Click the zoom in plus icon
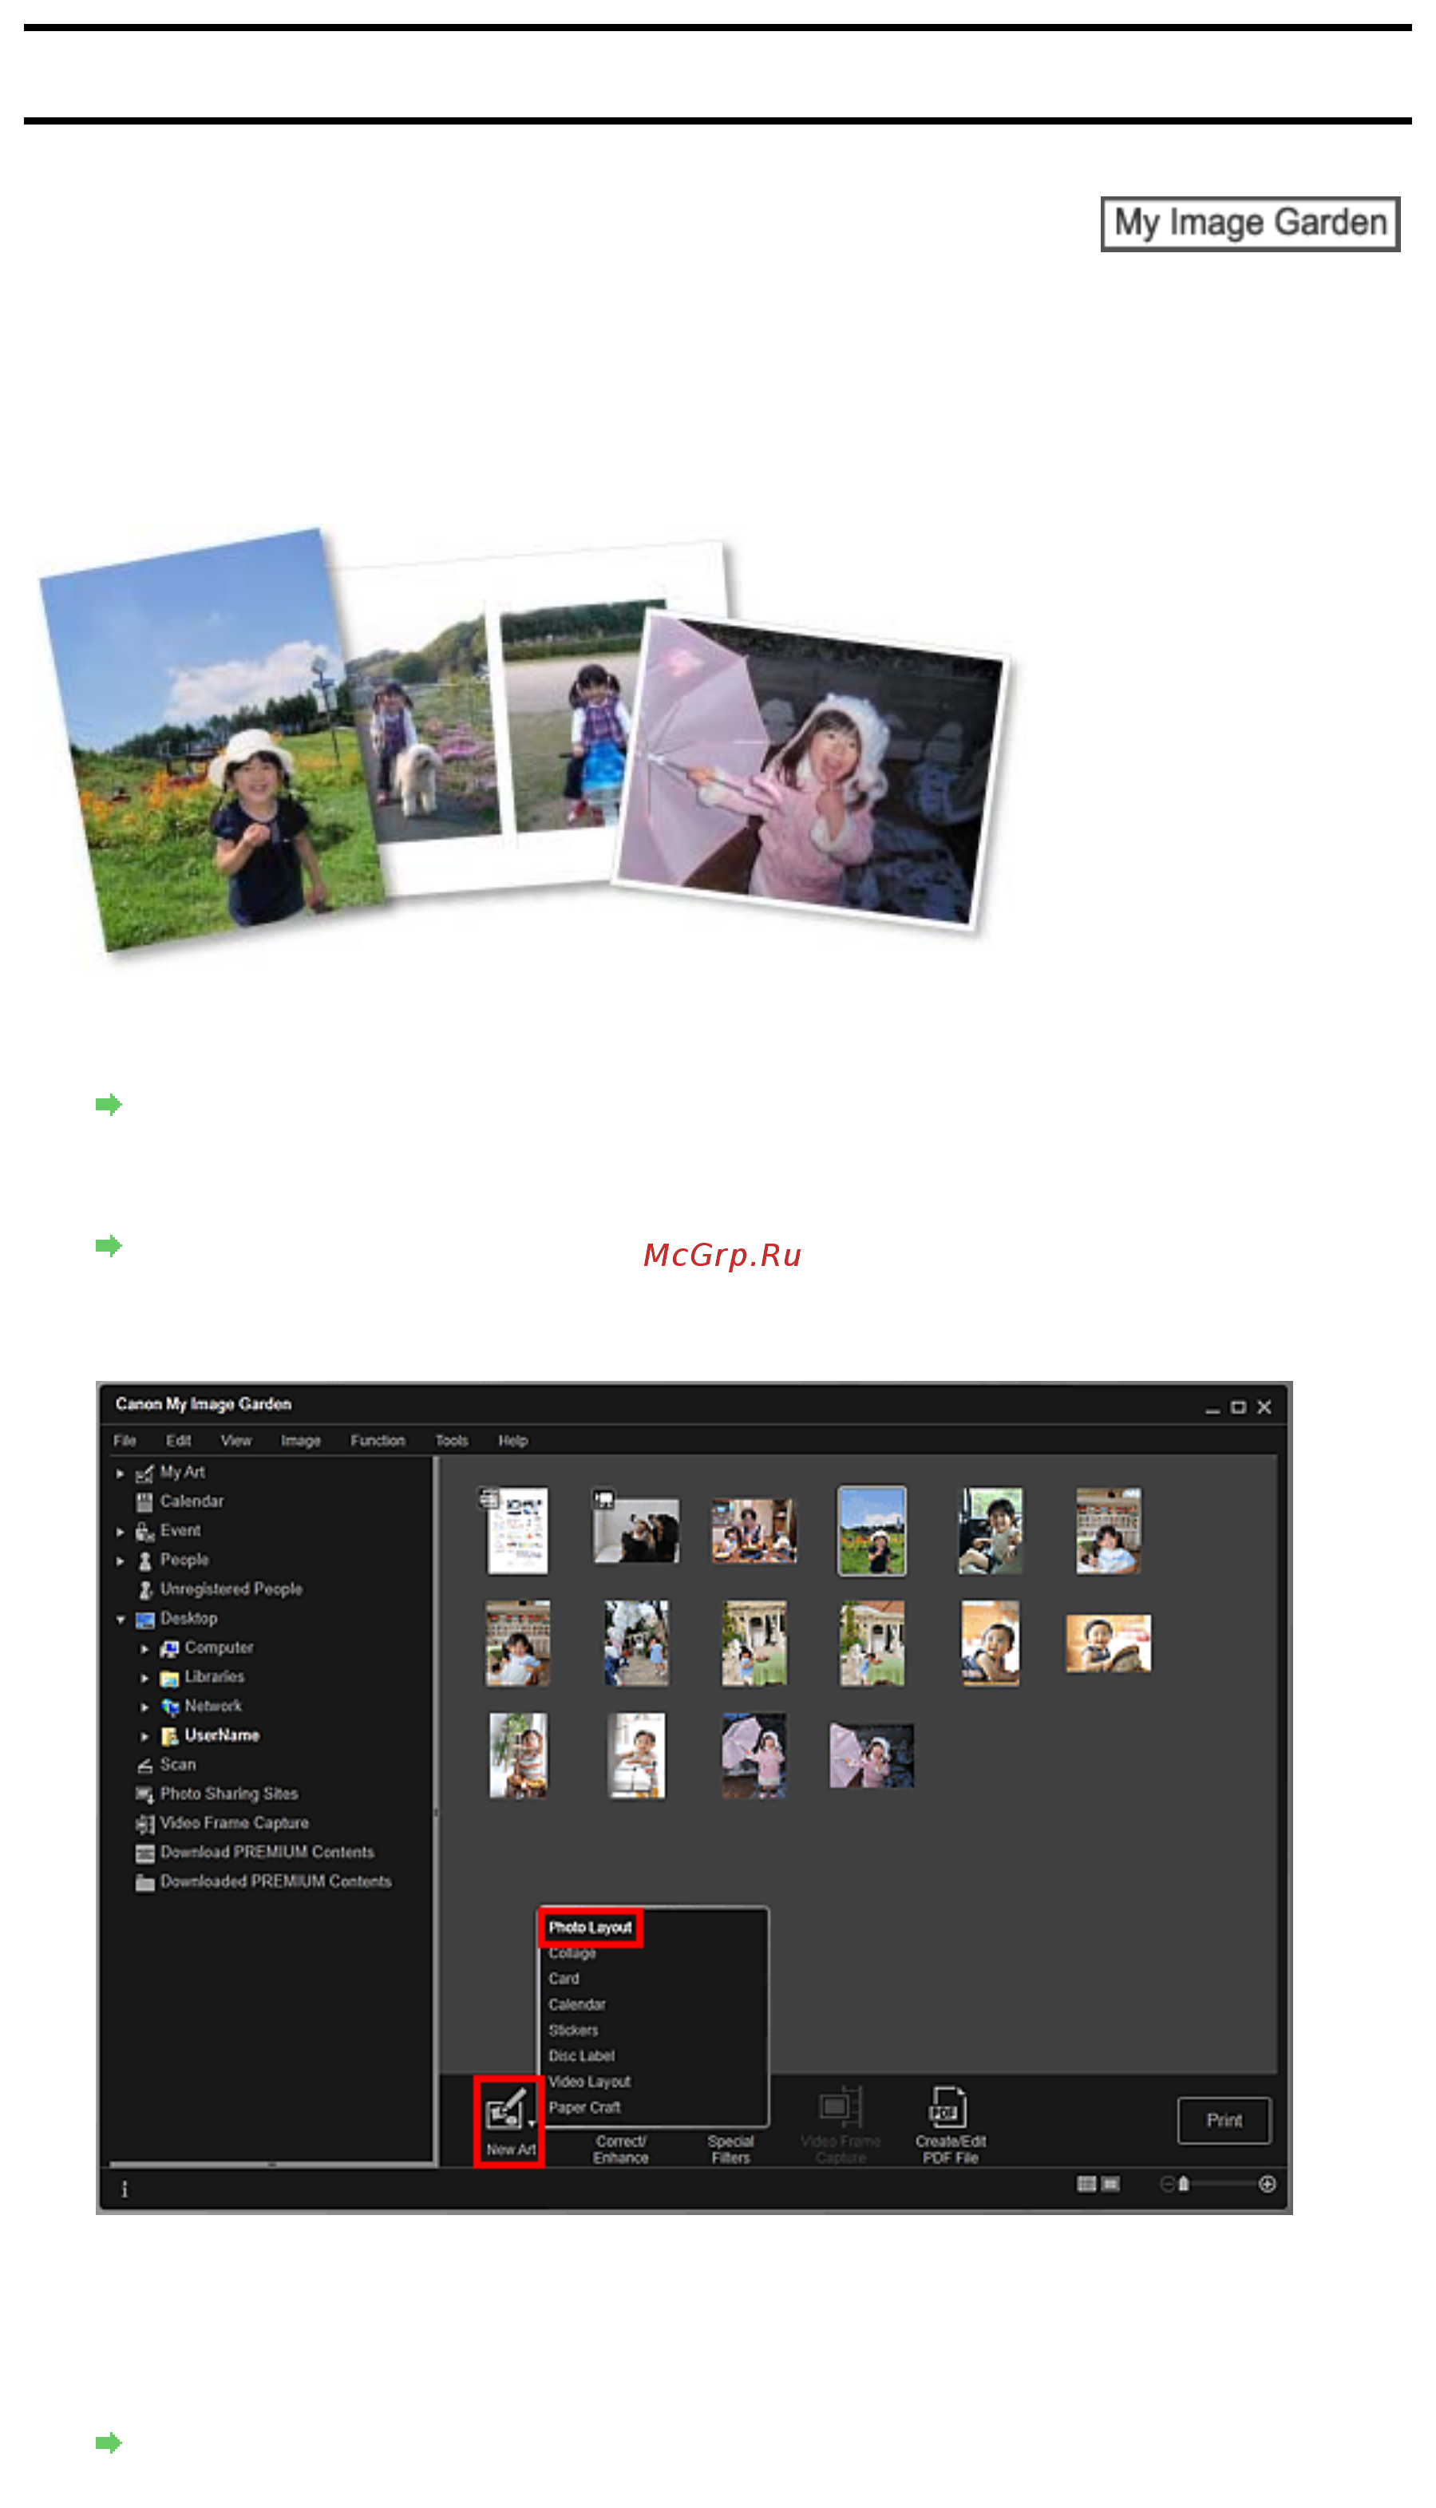1436x2508 pixels. tap(1268, 2185)
